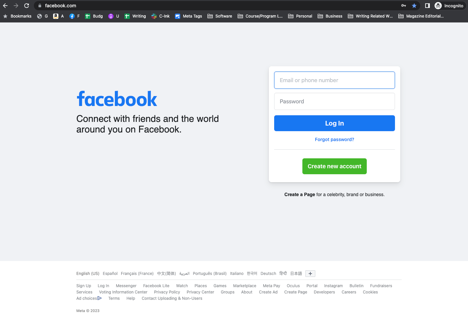
Task: Open the Instagram footer link
Action: [333, 286]
